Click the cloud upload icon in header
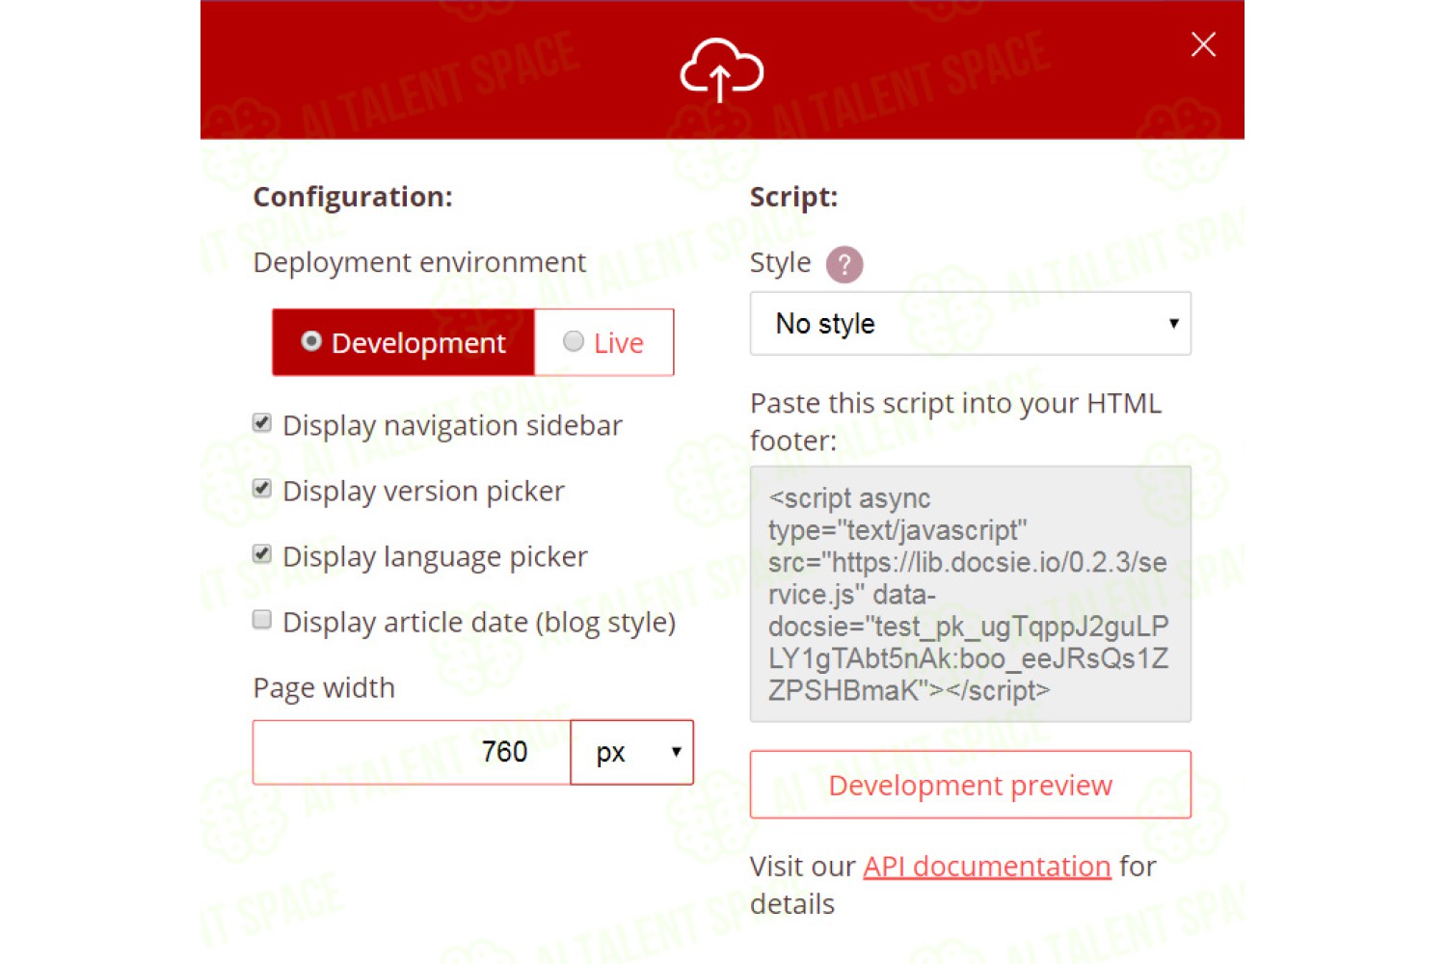 pos(721,69)
